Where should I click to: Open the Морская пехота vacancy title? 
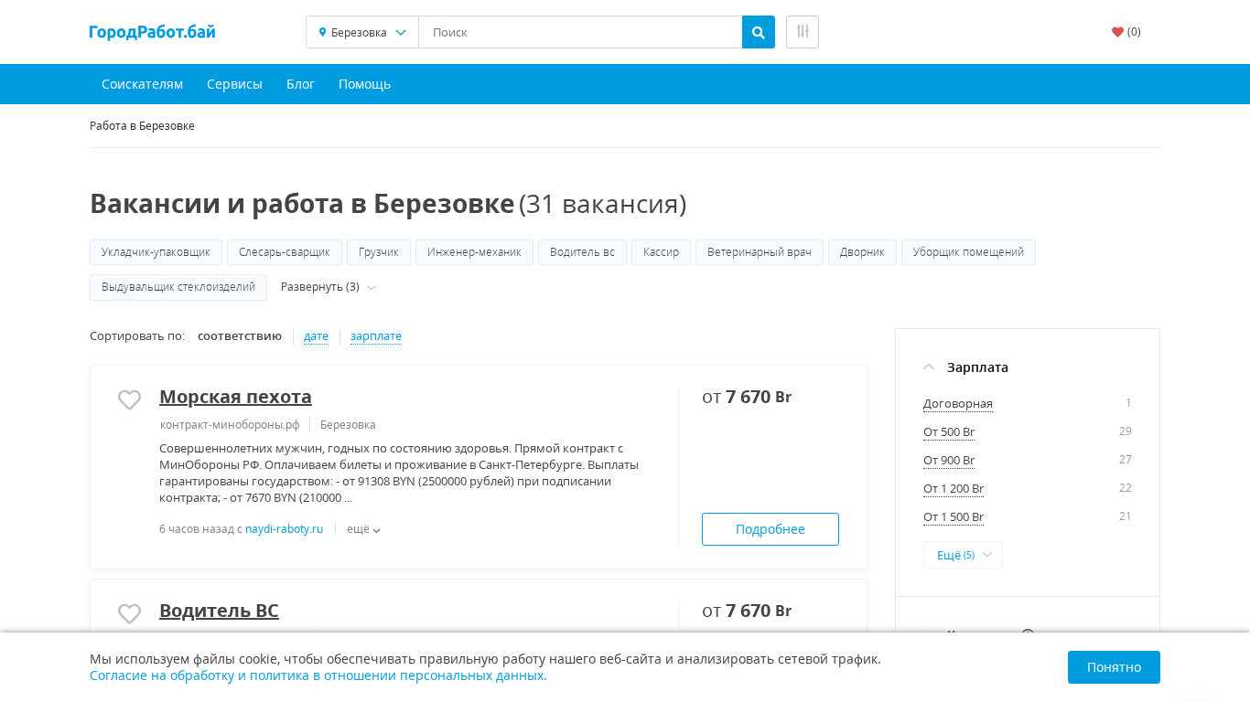235,397
